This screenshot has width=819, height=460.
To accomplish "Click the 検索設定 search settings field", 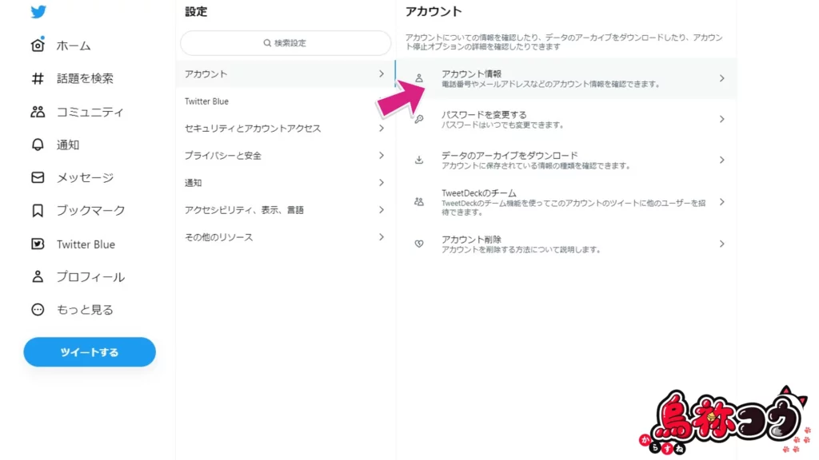I will [286, 43].
